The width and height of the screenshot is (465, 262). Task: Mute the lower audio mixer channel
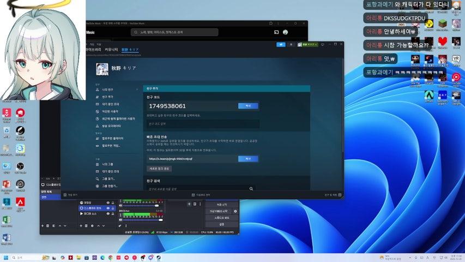pyautogui.click(x=120, y=219)
